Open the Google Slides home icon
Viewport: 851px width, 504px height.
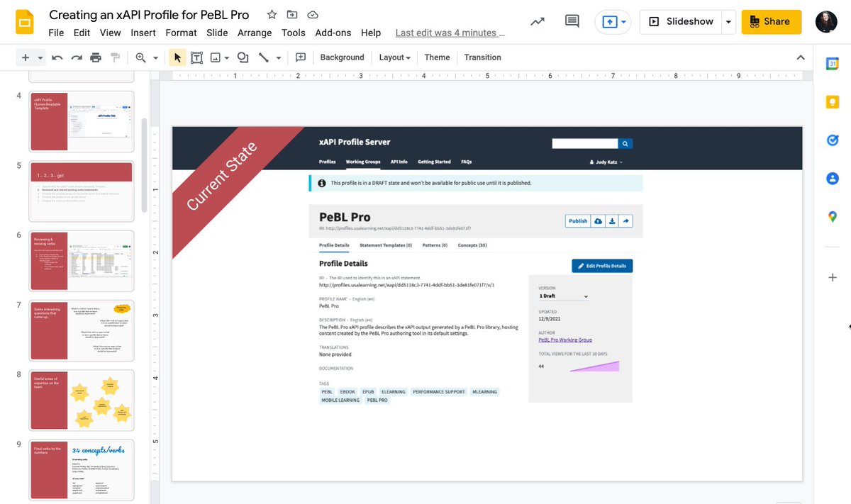click(x=26, y=22)
